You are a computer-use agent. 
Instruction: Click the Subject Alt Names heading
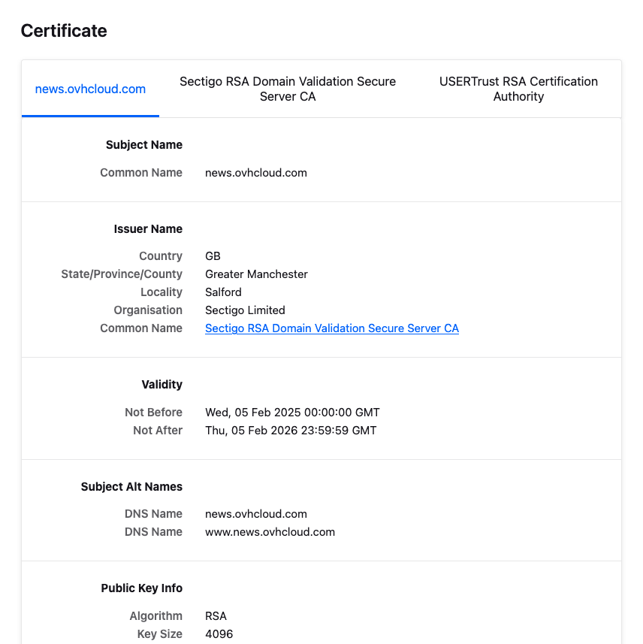click(131, 486)
